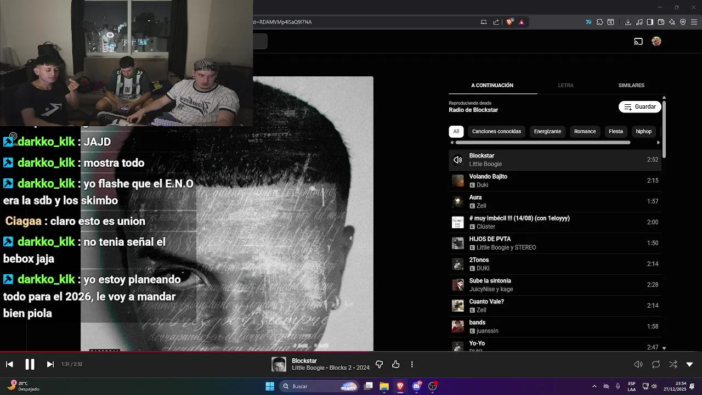702x395 pixels.
Task: Open the browser extensions puzzle icon
Action: tap(599, 22)
